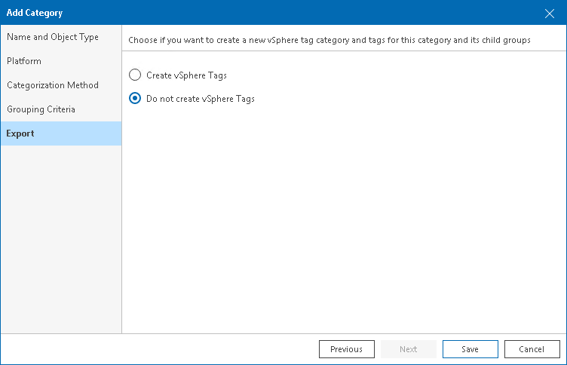Save the new category
This screenshot has width=567, height=365.
click(x=470, y=349)
